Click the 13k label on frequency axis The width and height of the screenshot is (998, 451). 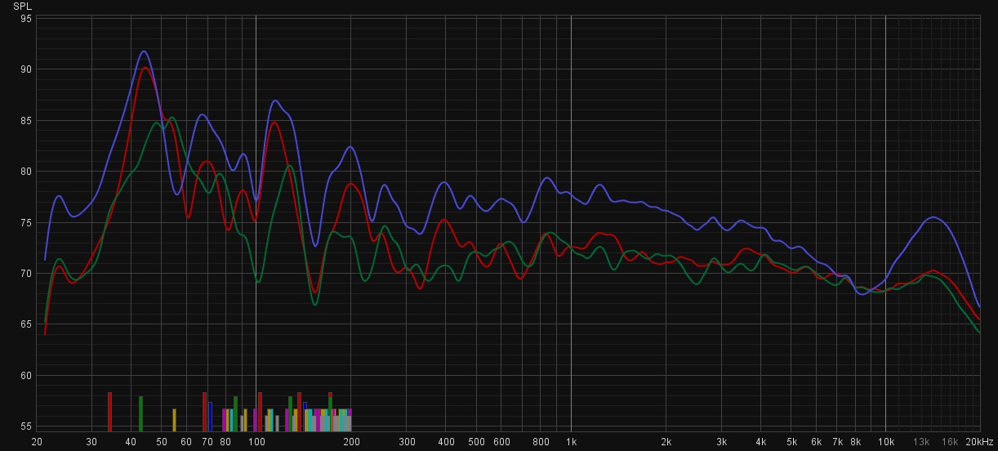(x=922, y=441)
